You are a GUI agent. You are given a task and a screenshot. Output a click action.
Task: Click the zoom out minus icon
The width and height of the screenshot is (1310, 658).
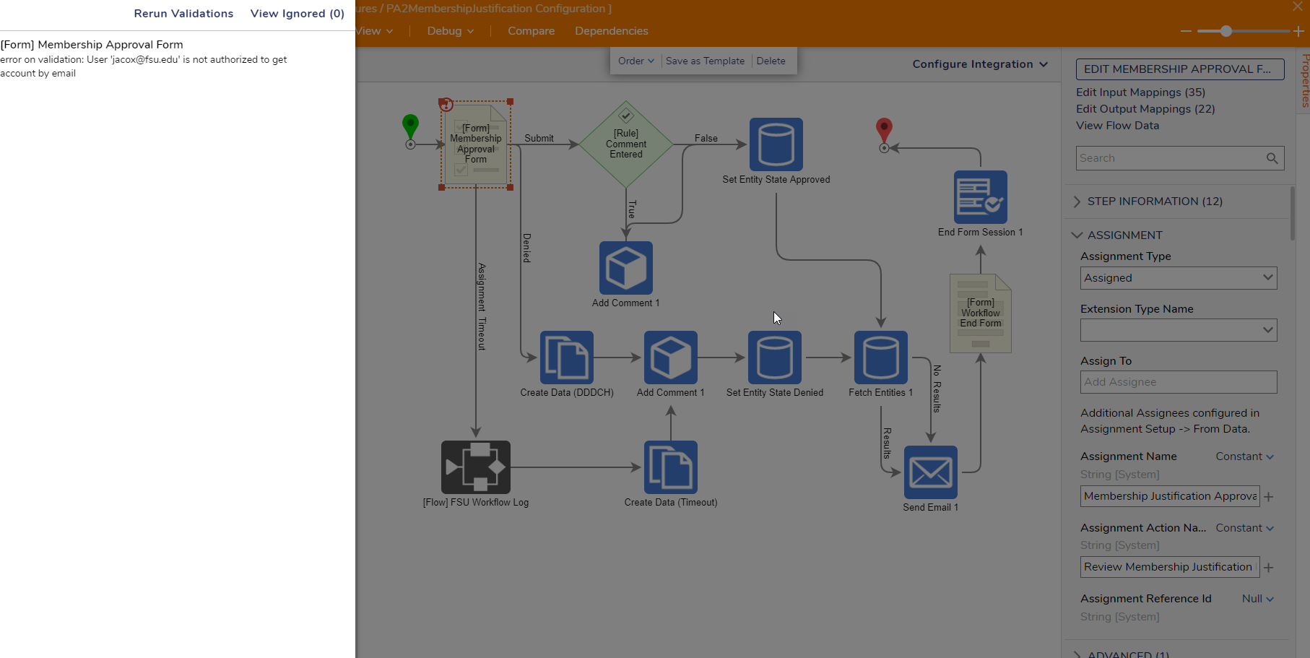[1186, 31]
